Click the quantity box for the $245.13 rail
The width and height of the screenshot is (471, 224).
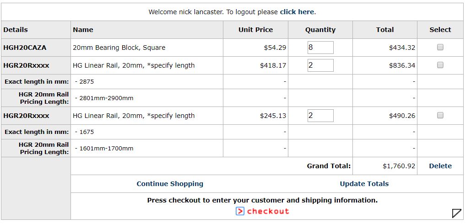pyautogui.click(x=320, y=116)
